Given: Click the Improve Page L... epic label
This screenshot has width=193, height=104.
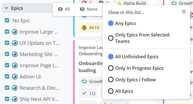Looking at the screenshot, I should click(x=39, y=66).
